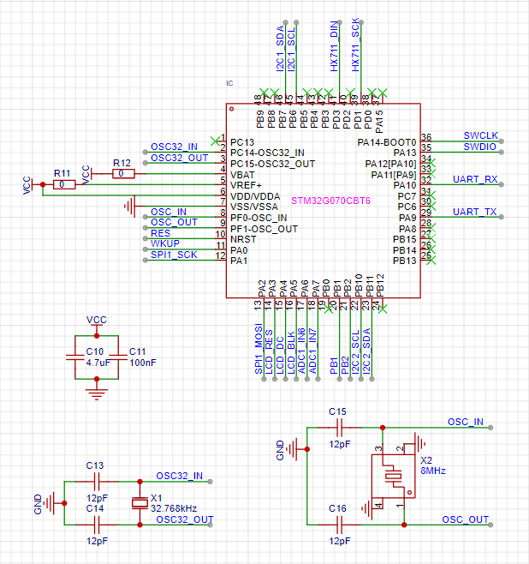Click the ground symbol on the VSS/VSSA pin wire
Viewport: 529px width, 564px height.
point(130,206)
